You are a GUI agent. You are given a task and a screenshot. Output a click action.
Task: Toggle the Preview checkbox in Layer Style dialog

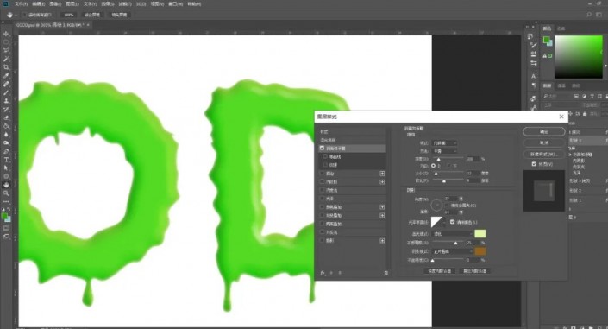(x=534, y=164)
